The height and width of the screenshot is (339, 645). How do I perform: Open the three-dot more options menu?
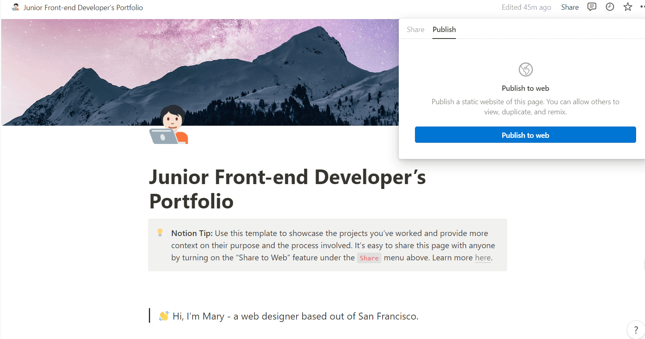click(642, 7)
